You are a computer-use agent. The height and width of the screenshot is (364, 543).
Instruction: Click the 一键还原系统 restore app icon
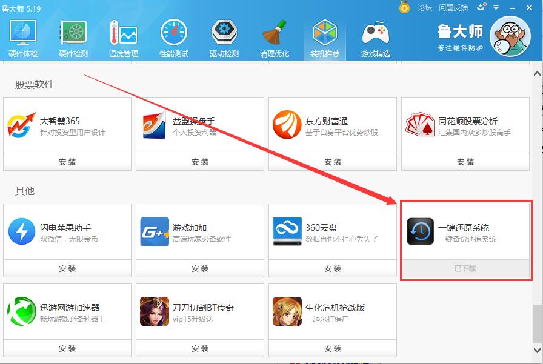click(x=419, y=231)
